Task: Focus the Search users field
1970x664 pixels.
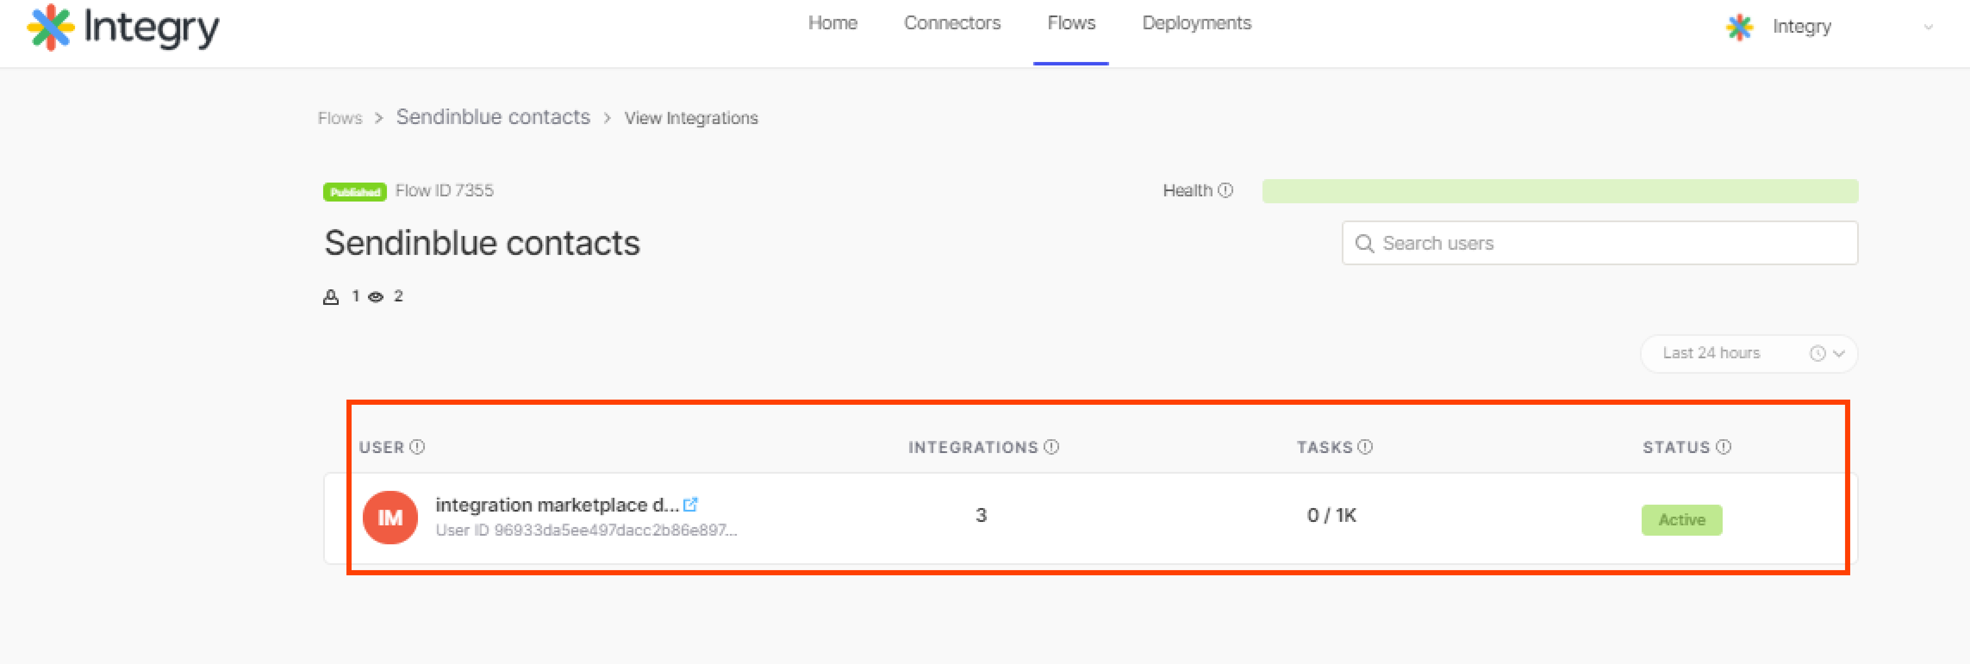Action: (1599, 243)
